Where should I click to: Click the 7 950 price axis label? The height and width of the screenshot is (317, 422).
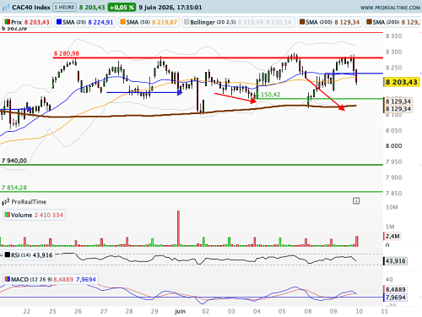(393, 161)
